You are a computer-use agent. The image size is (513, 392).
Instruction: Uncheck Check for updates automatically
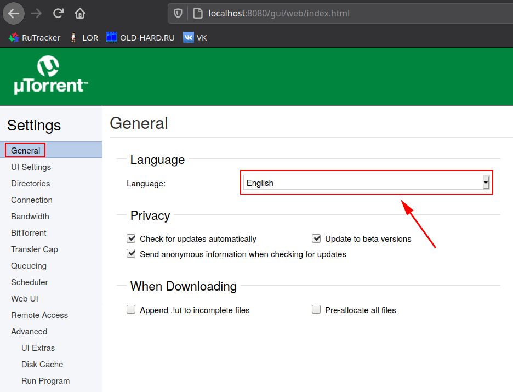[x=131, y=238]
